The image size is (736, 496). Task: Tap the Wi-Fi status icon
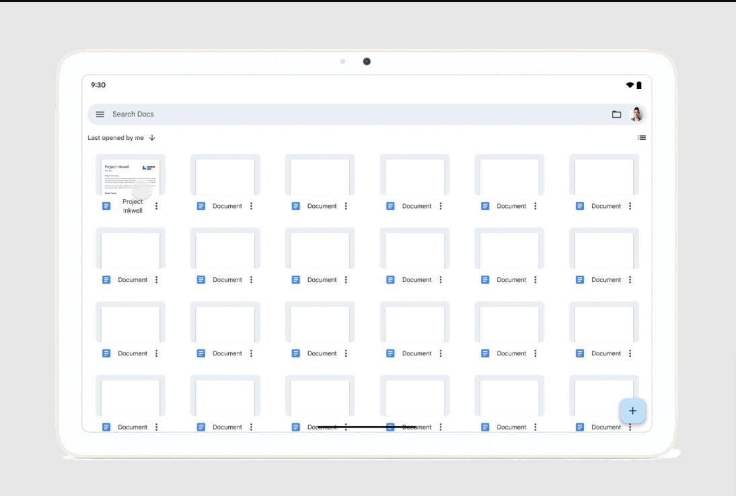pyautogui.click(x=630, y=85)
